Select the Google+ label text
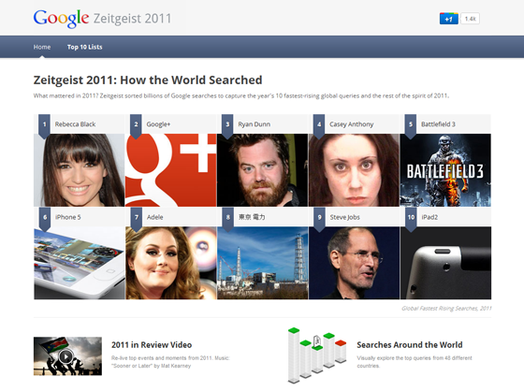This screenshot has height=391, width=524. [x=158, y=124]
